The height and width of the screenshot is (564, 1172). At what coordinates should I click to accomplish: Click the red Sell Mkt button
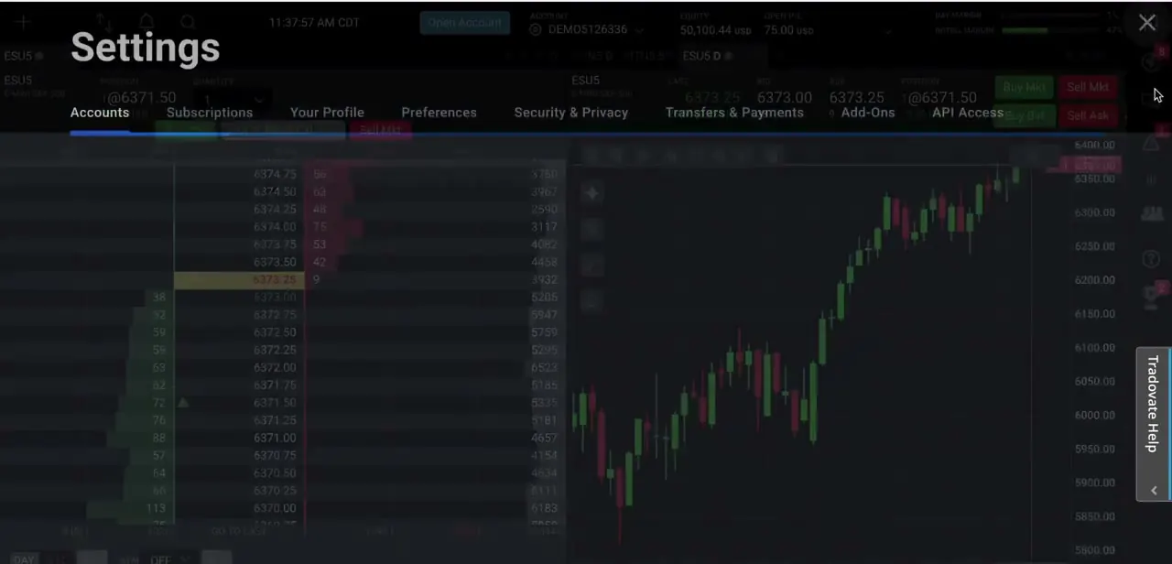coord(1088,88)
